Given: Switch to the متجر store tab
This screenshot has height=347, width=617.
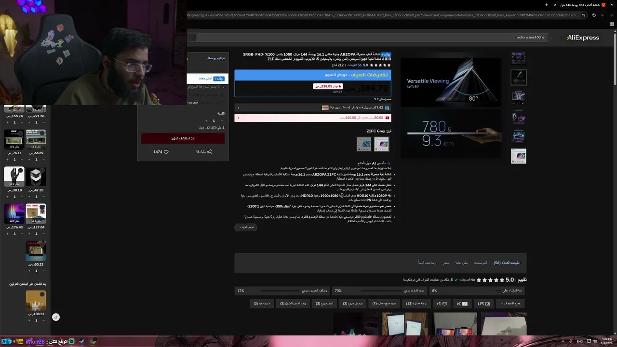Looking at the screenshot, I should click(446, 263).
